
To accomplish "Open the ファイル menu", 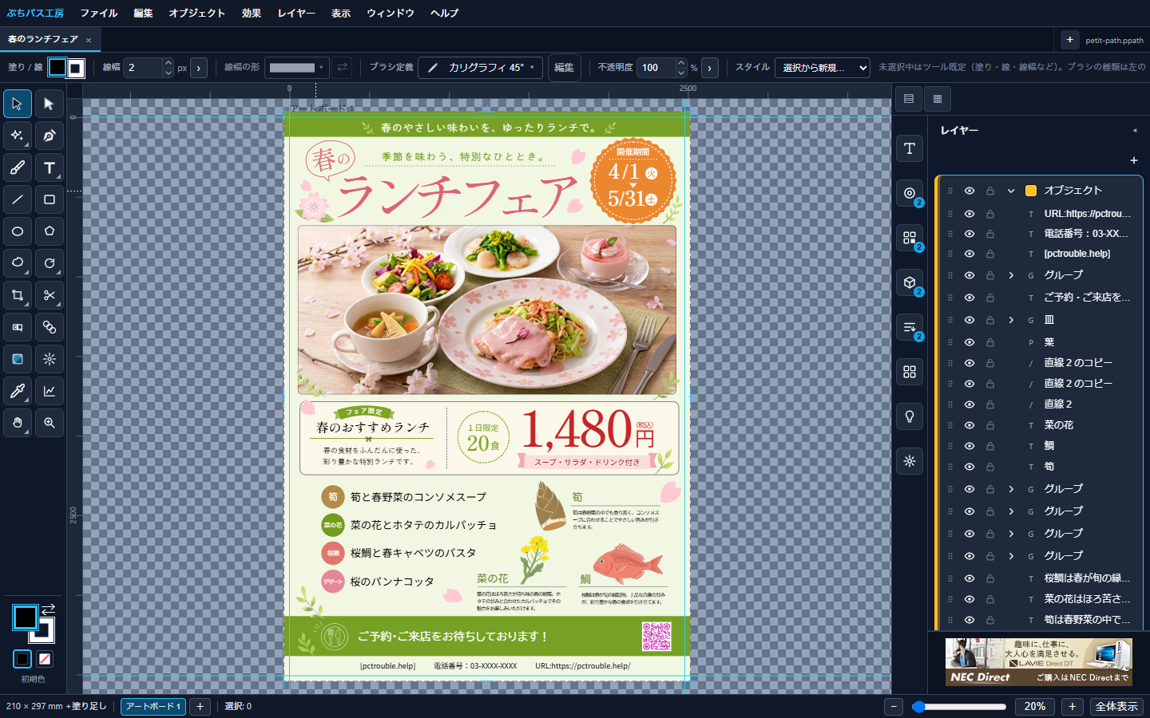I will (x=99, y=13).
